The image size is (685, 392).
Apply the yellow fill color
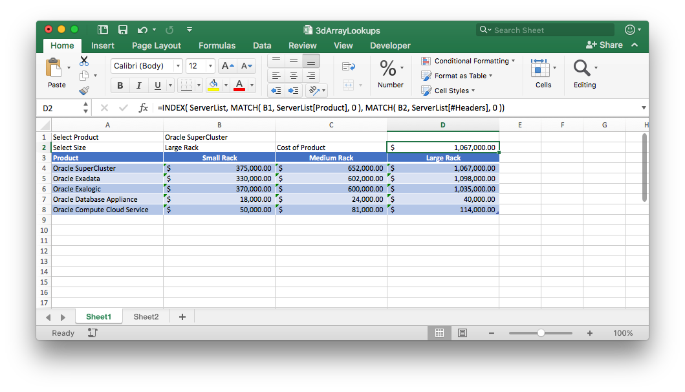(213, 85)
